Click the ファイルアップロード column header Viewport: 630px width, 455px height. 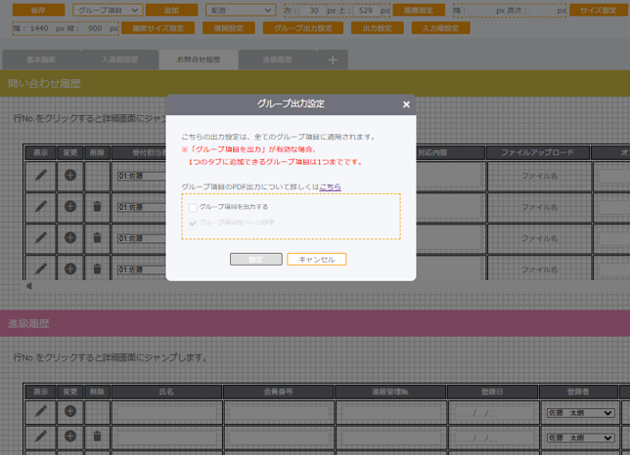click(538, 152)
